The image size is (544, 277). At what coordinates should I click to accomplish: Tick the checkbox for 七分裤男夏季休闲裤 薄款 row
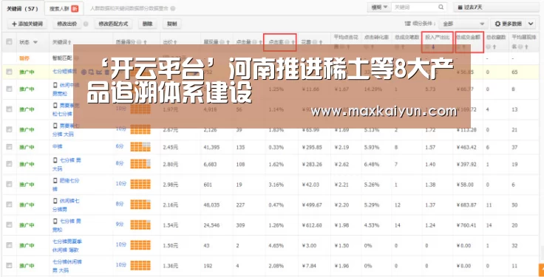tap(9, 245)
